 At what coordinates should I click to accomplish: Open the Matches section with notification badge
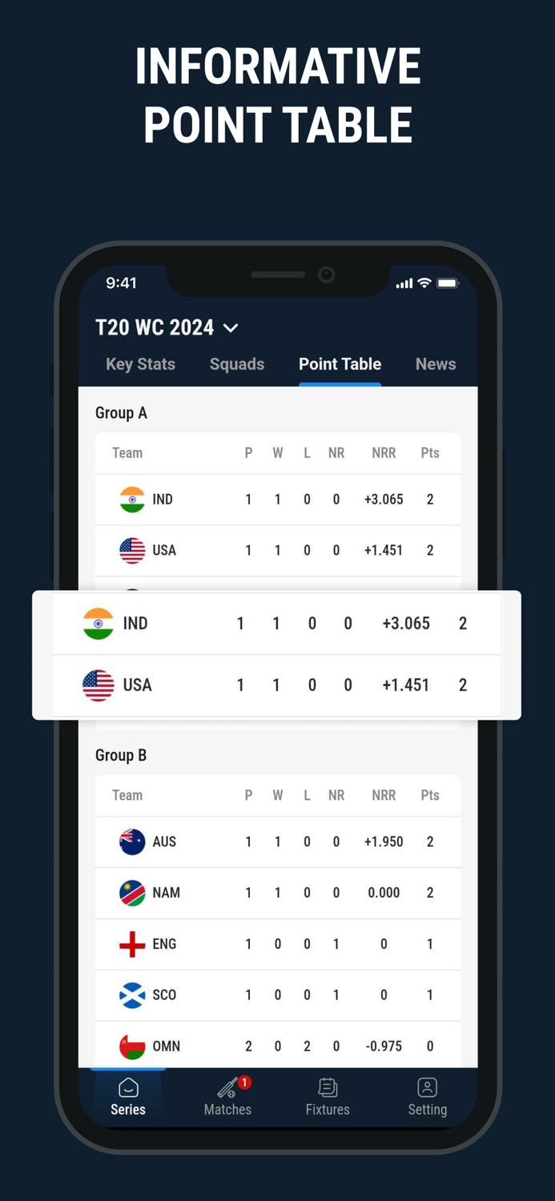tap(227, 1097)
